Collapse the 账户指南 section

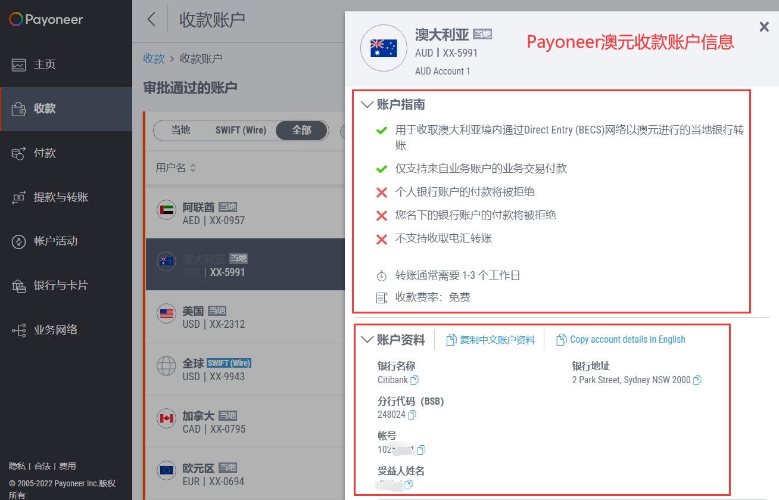tap(367, 105)
